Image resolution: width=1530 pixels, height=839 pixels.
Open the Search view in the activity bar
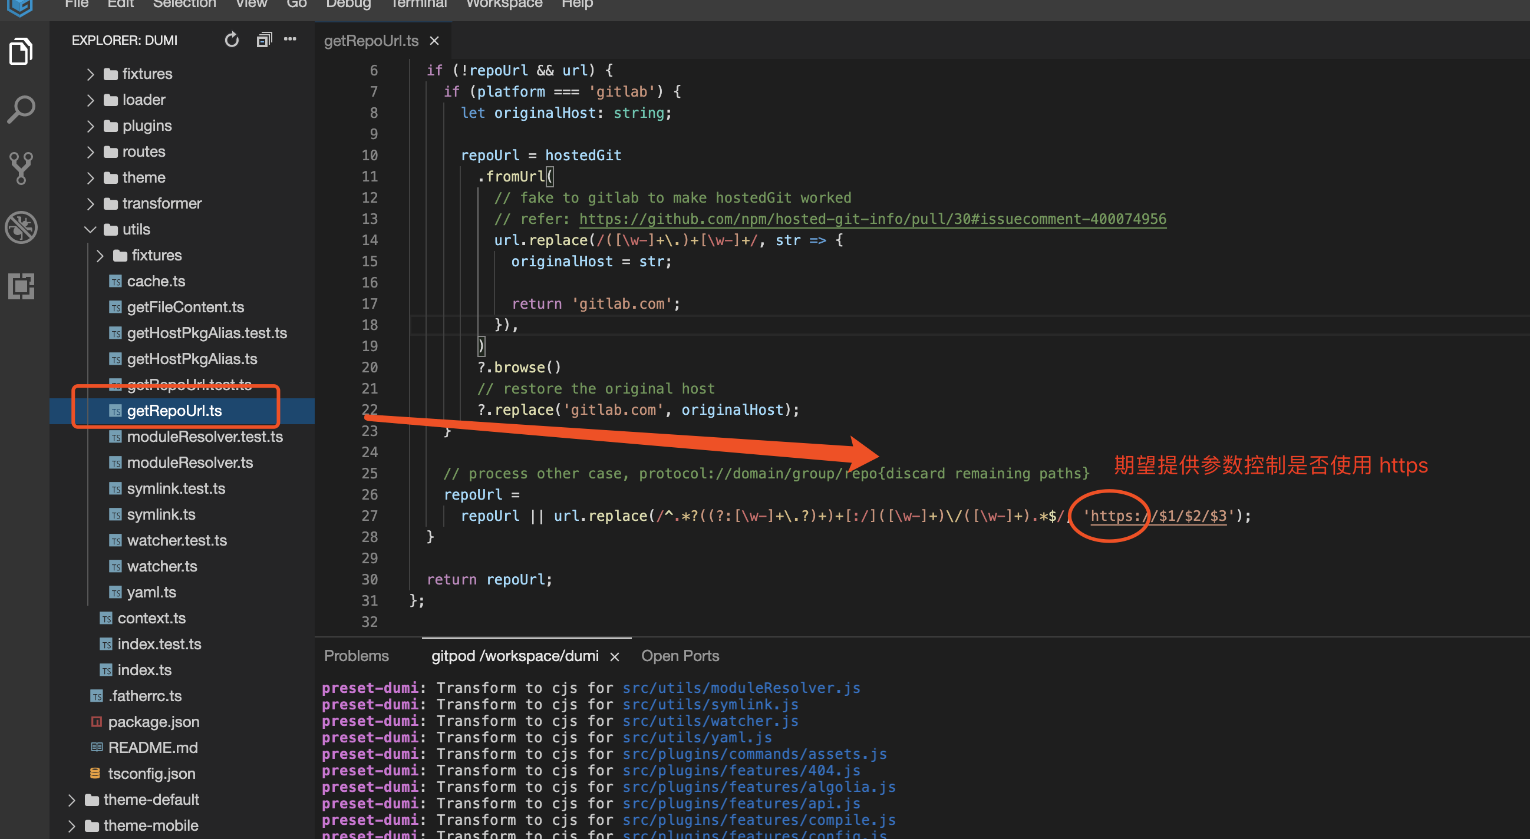coord(21,108)
